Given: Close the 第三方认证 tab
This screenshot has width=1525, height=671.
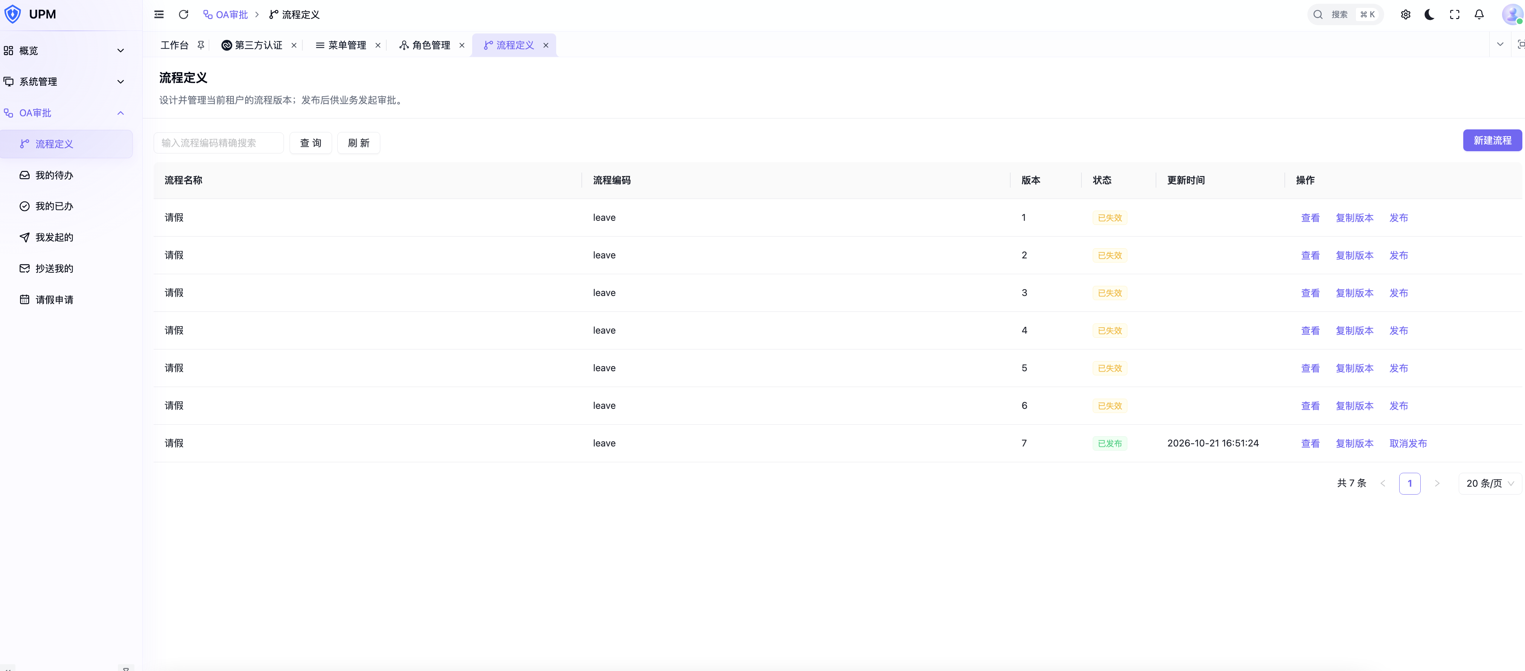Looking at the screenshot, I should click(294, 45).
